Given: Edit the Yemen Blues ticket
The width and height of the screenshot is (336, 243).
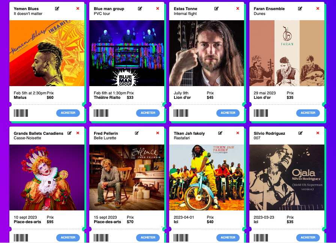Looking at the screenshot, I should tap(57, 9).
